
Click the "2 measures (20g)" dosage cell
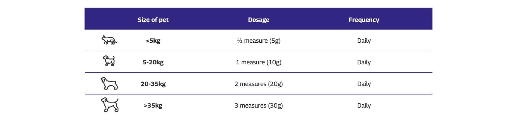258,84
